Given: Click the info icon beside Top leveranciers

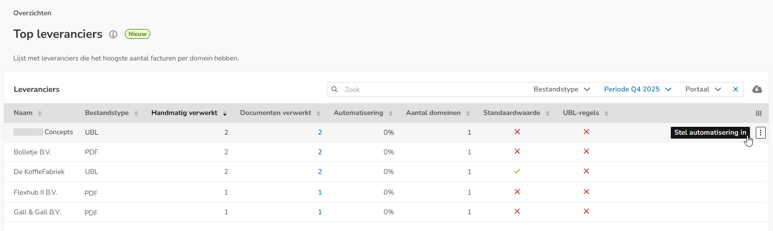Looking at the screenshot, I should pyautogui.click(x=113, y=34).
